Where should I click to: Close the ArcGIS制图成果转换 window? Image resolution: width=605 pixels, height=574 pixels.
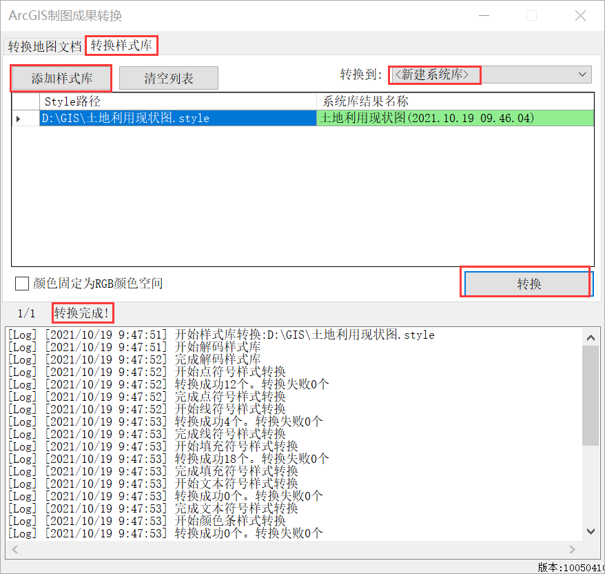pyautogui.click(x=580, y=15)
